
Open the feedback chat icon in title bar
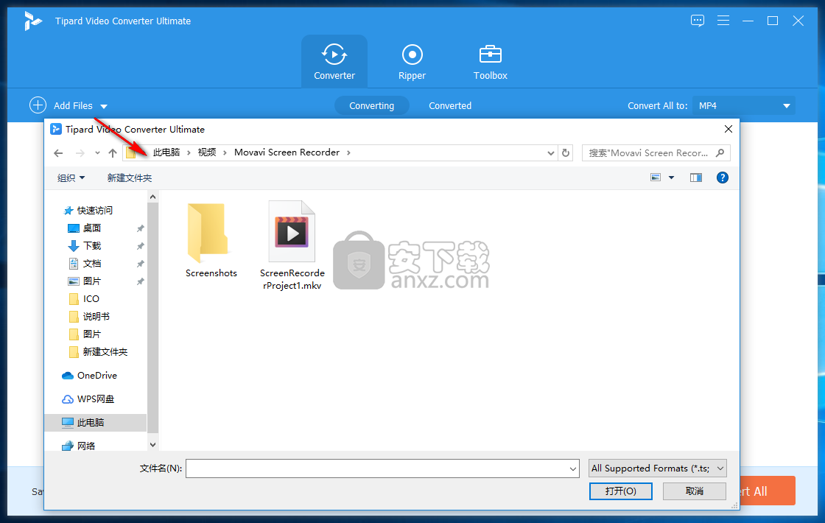click(x=697, y=21)
